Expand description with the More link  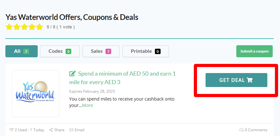88,105
